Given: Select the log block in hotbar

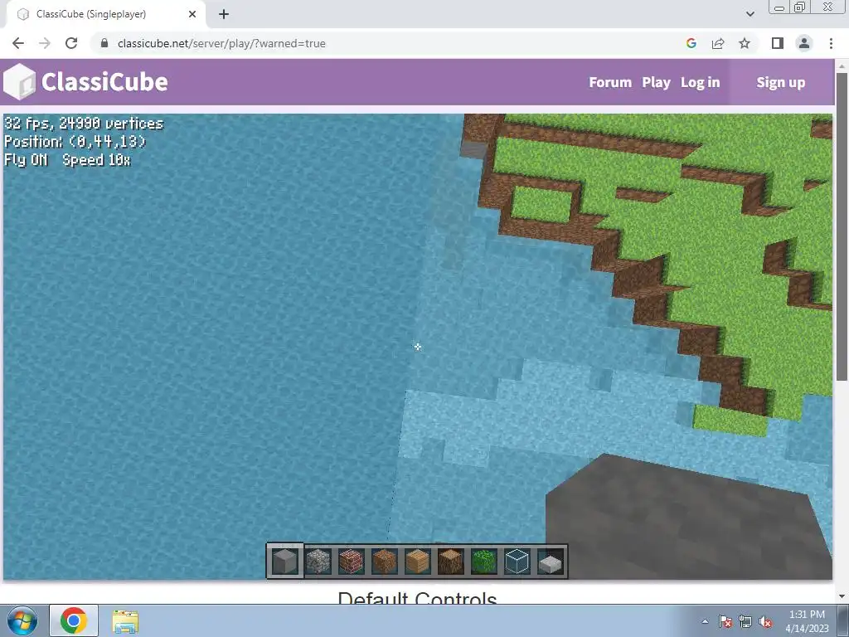Looking at the screenshot, I should click(450, 562).
